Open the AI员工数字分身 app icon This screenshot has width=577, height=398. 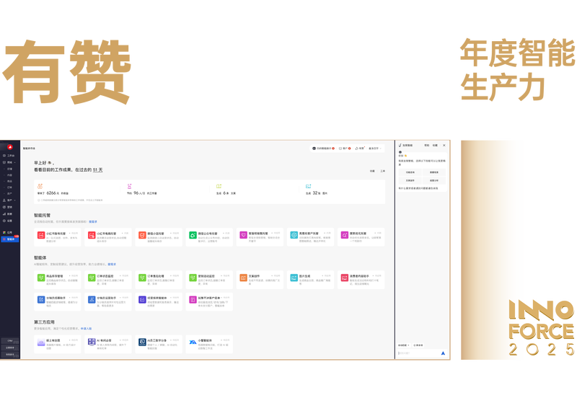[142, 342]
